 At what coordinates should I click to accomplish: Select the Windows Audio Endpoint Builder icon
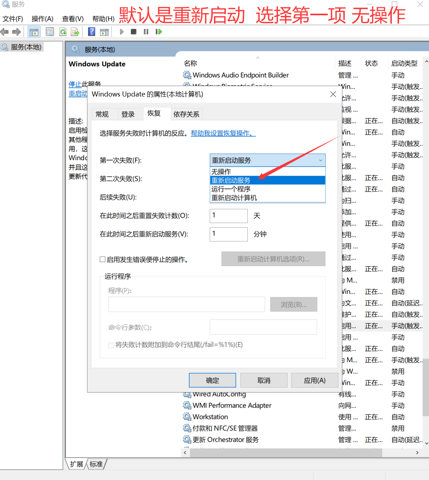[x=187, y=75]
